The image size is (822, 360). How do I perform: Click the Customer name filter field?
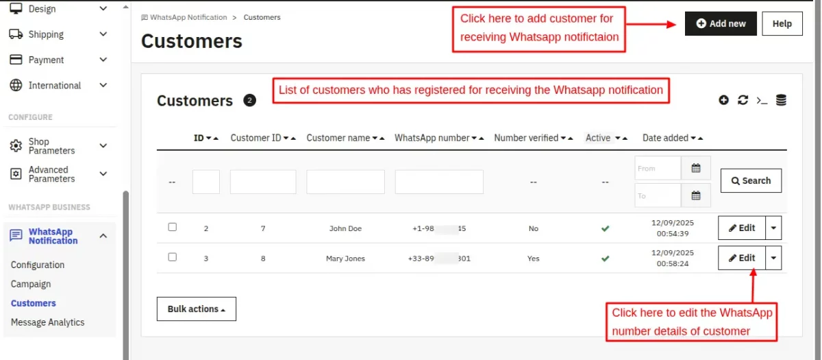point(345,182)
